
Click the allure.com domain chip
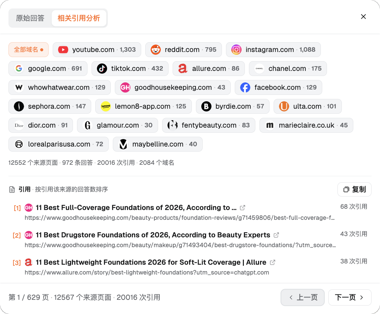click(209, 69)
